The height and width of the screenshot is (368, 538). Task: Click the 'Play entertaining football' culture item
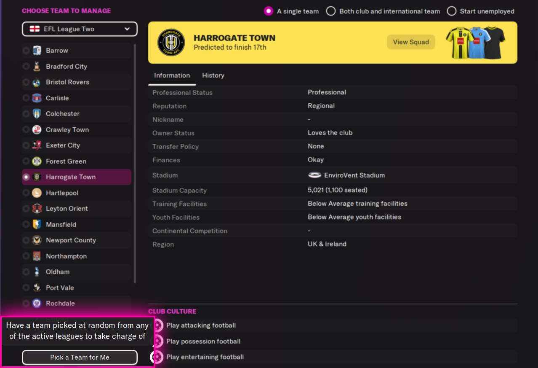pyautogui.click(x=205, y=357)
